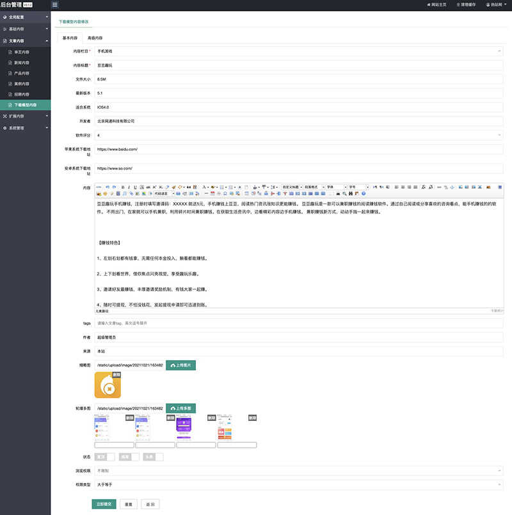Click the orange app thumbnail image
Image resolution: width=512 pixels, height=515 pixels.
click(108, 385)
